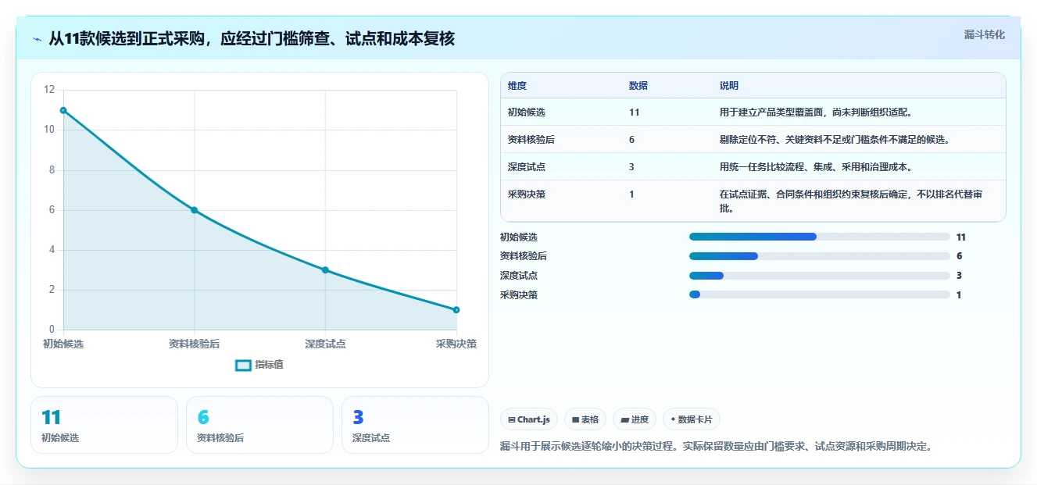Click the 初始候选 progress bar

tap(820, 237)
